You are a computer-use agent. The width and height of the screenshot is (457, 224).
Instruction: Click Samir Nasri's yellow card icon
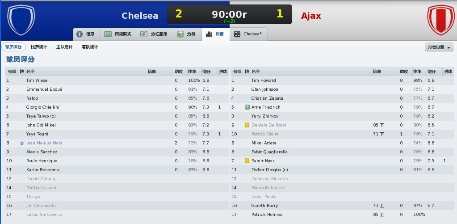[x=247, y=161]
